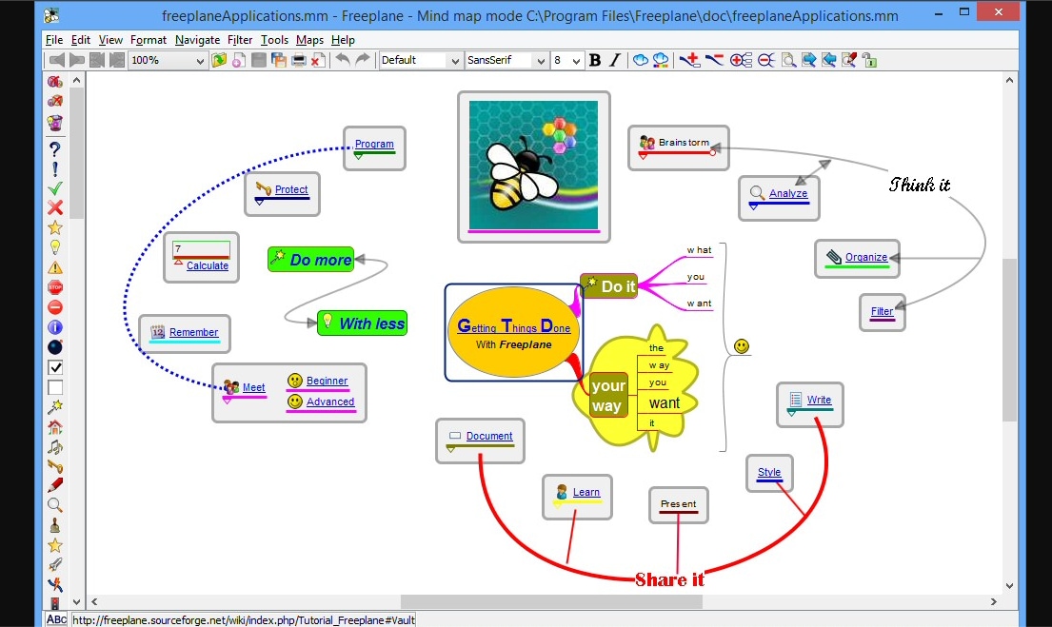Add the music notes icon
1052x627 pixels.
pyautogui.click(x=55, y=446)
